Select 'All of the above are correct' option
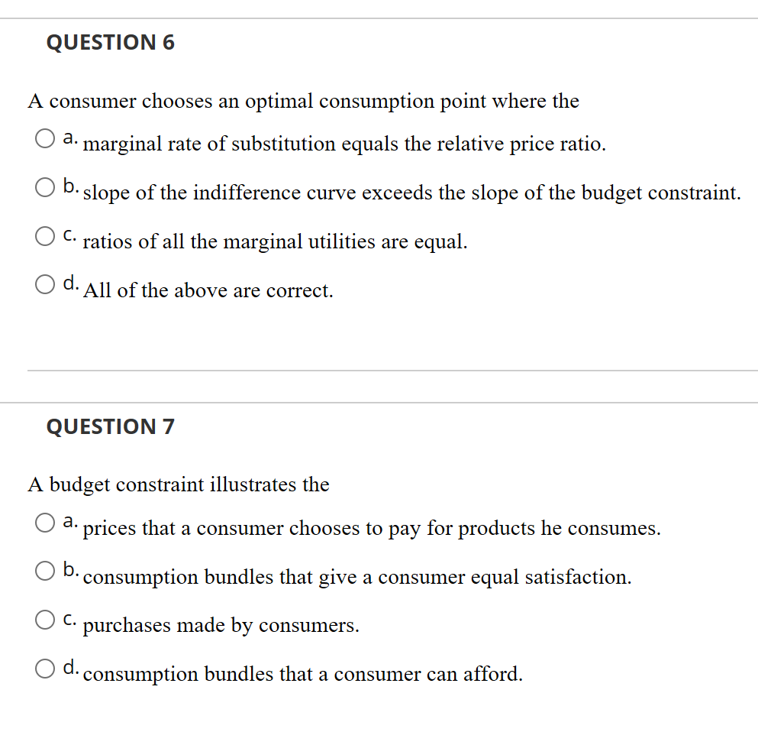This screenshot has width=758, height=732. (x=44, y=284)
